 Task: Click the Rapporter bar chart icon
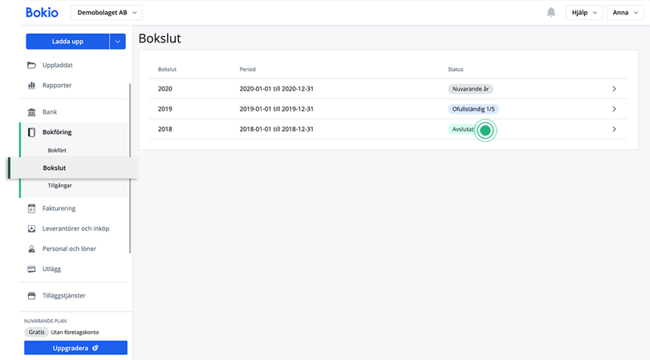31,85
